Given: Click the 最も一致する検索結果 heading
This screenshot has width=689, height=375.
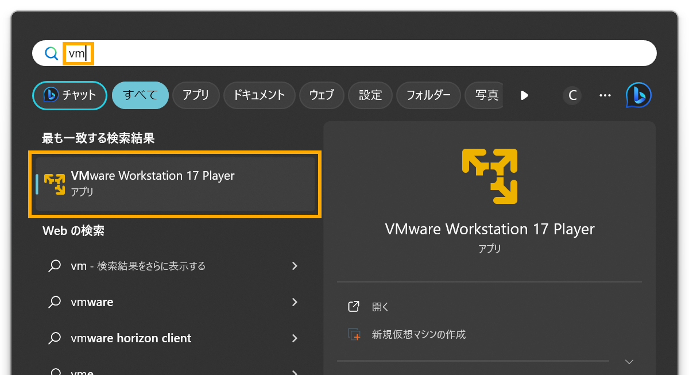Looking at the screenshot, I should (98, 138).
